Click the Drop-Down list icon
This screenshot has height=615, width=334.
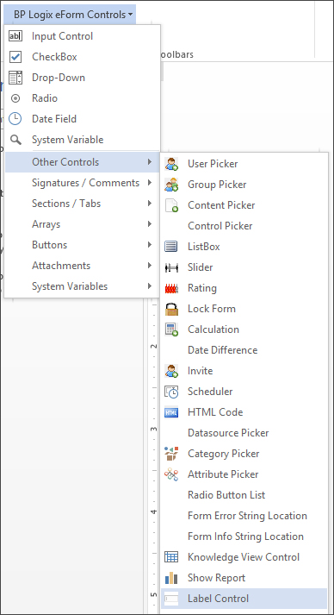tap(15, 78)
